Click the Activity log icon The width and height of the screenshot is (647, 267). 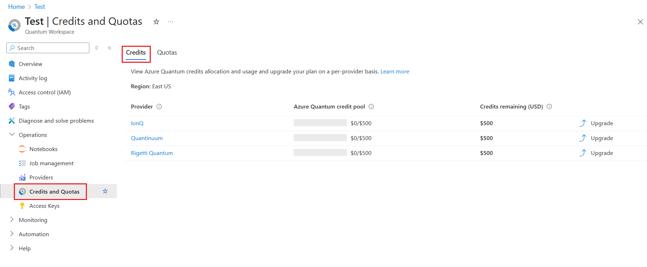coord(12,78)
